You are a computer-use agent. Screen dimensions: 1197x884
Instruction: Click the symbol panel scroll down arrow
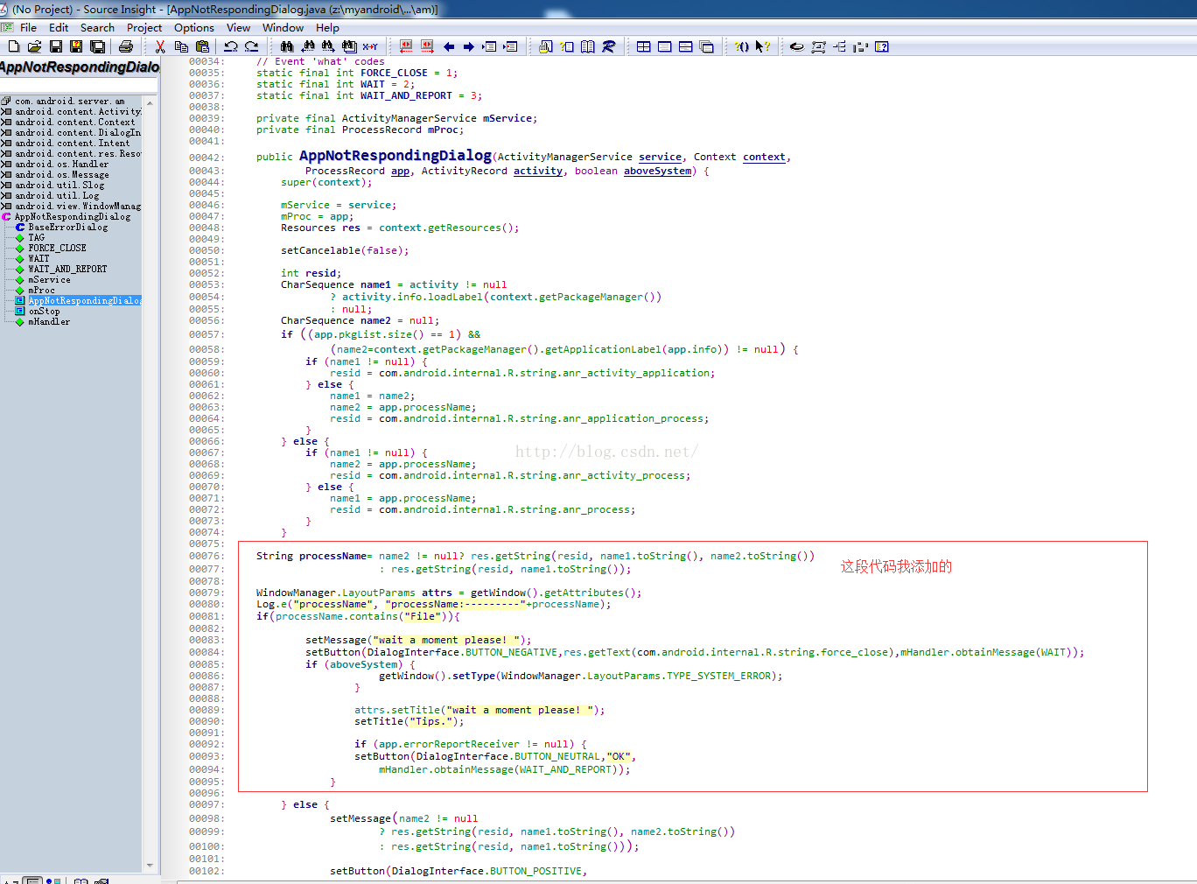pos(150,866)
